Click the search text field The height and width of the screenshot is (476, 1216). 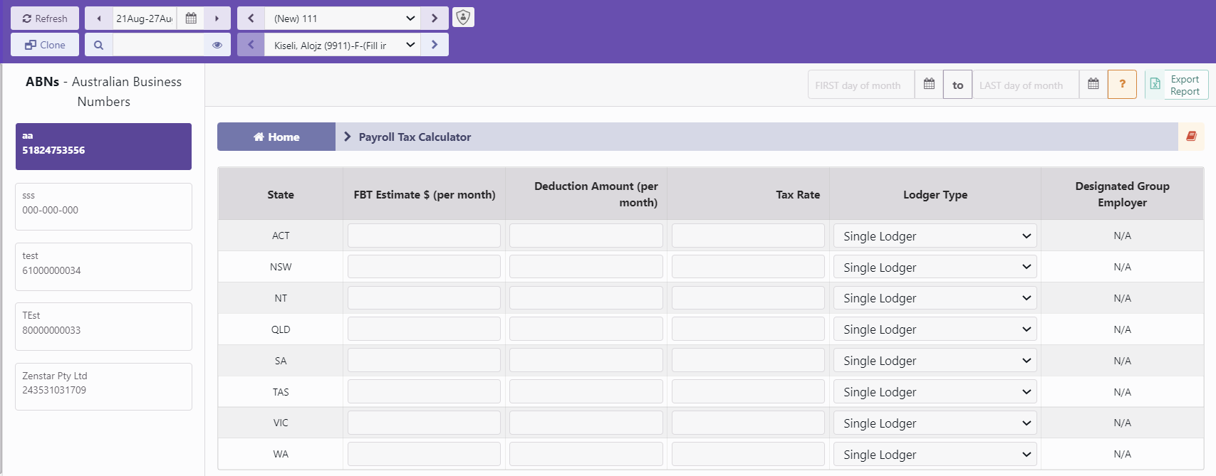point(158,45)
